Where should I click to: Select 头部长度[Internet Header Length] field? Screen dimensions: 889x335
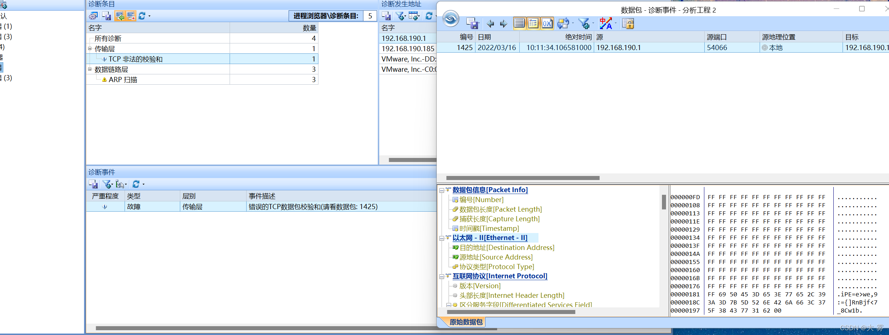pyautogui.click(x=512, y=295)
